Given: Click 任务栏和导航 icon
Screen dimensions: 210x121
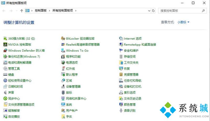Looking at the screenshot, I should (x=121, y=80).
